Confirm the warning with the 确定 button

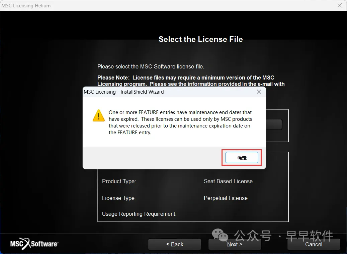click(242, 157)
